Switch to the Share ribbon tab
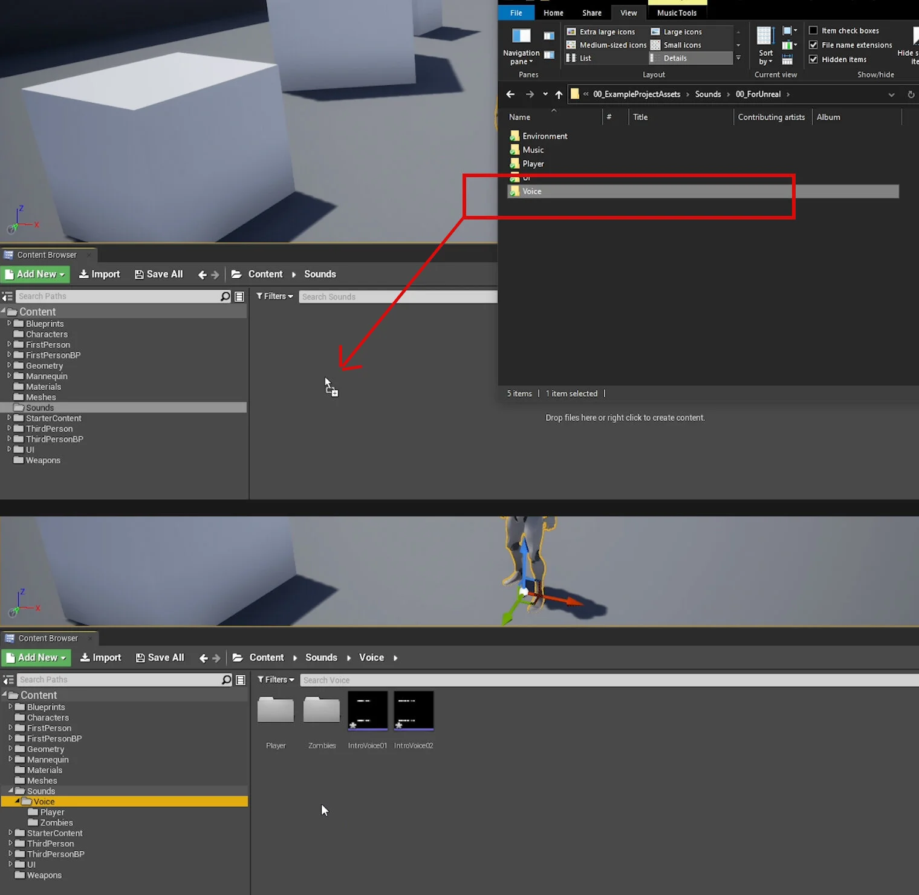Image resolution: width=919 pixels, height=895 pixels. [x=591, y=12]
